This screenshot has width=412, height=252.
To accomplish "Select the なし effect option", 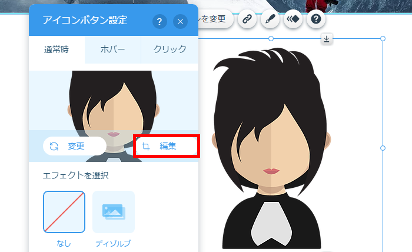I will (x=64, y=212).
